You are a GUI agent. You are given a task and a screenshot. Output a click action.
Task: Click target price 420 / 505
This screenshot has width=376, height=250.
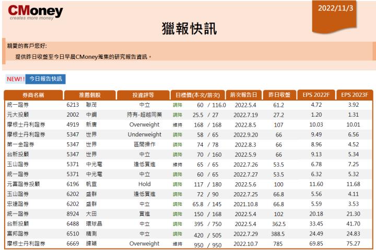point(208,235)
